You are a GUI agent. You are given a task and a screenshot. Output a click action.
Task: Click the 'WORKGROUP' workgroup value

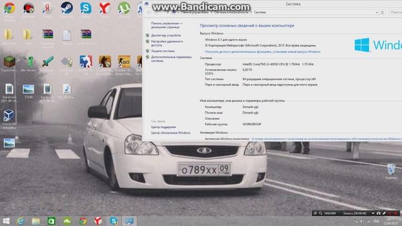252,124
